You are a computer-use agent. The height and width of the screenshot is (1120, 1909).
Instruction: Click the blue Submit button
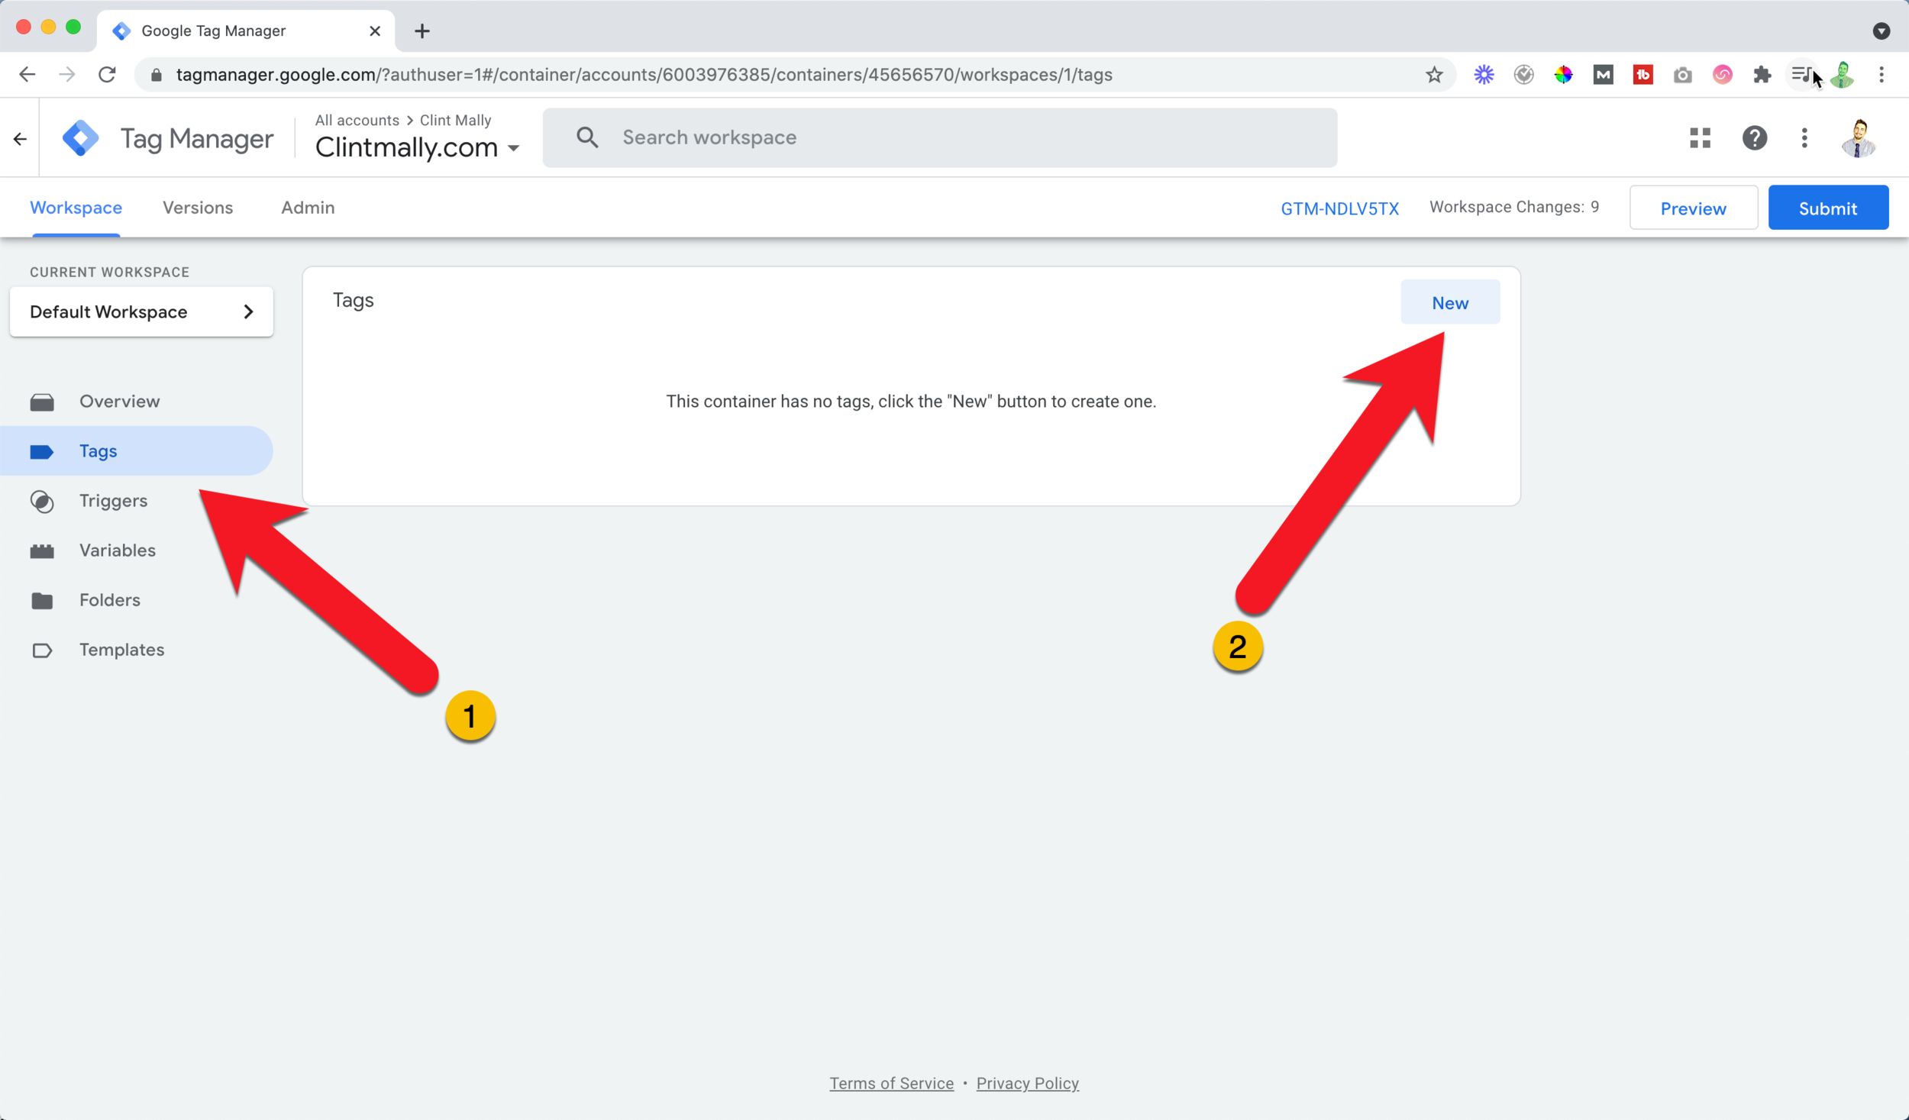[1828, 208]
